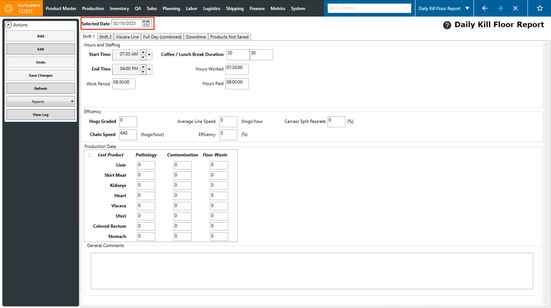Open the End Time dropdown arrow
The image size is (551, 308).
tap(149, 69)
